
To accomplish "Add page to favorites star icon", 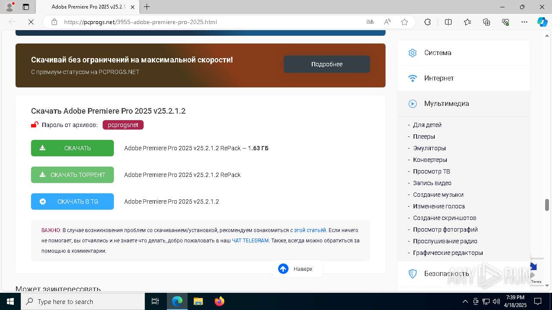I will point(404,22).
